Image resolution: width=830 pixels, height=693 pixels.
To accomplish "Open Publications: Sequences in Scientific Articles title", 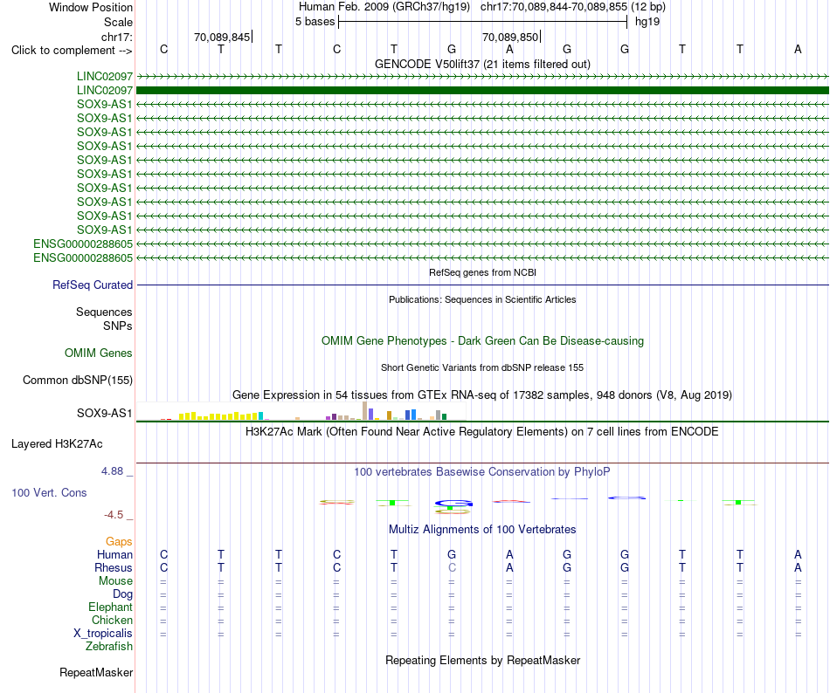I will (482, 299).
